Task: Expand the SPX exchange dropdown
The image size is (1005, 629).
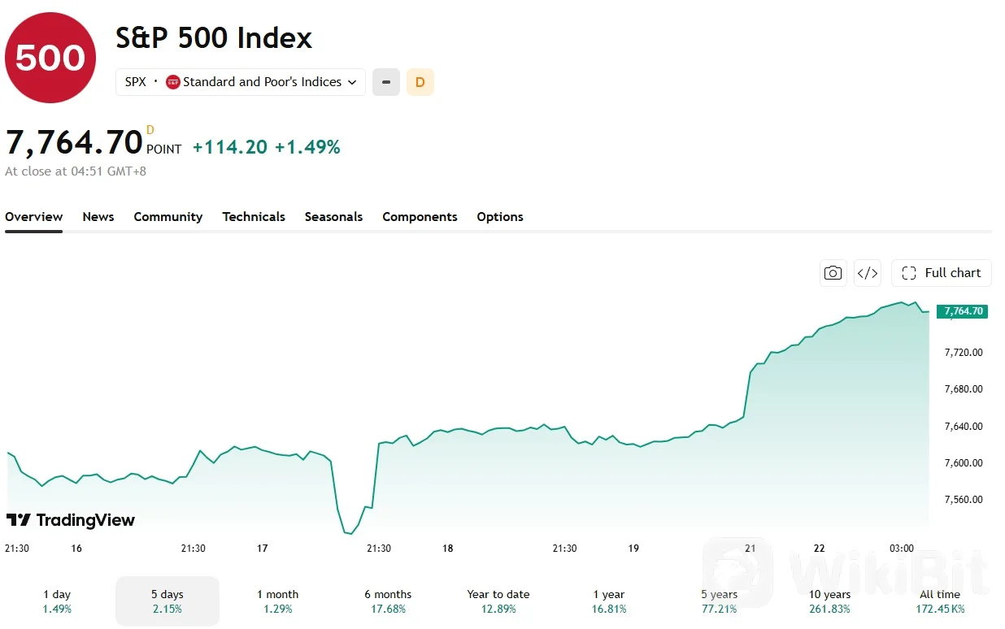Action: (241, 82)
